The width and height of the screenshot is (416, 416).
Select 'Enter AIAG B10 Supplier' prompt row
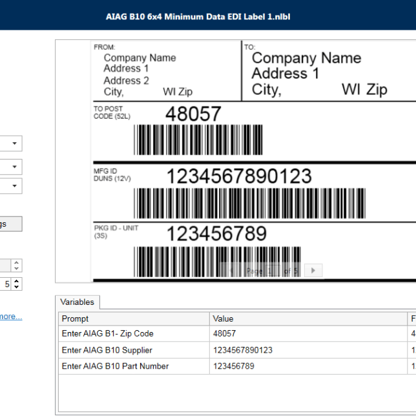pos(134,350)
